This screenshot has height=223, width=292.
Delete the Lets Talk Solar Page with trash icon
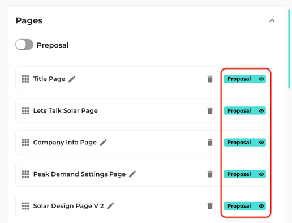click(x=210, y=111)
